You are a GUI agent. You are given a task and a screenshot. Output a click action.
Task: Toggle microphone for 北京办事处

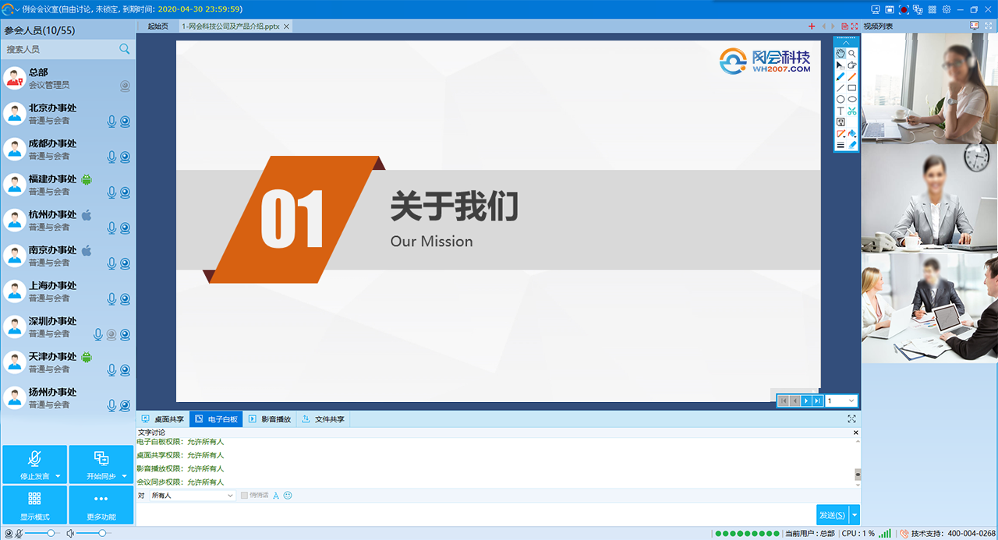point(111,122)
